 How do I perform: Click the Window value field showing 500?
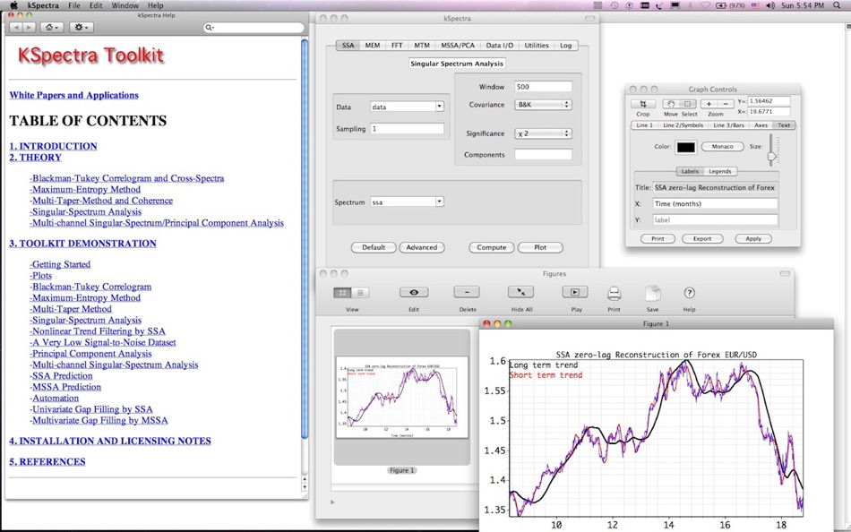pyautogui.click(x=543, y=87)
